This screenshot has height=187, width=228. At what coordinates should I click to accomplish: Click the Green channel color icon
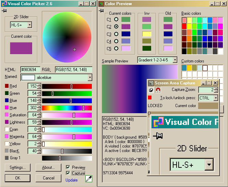tap(7, 93)
